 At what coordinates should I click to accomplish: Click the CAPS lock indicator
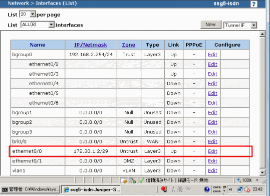click(x=216, y=187)
